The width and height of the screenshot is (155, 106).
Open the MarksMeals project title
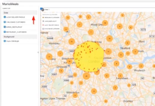pyautogui.click(x=10, y=4)
